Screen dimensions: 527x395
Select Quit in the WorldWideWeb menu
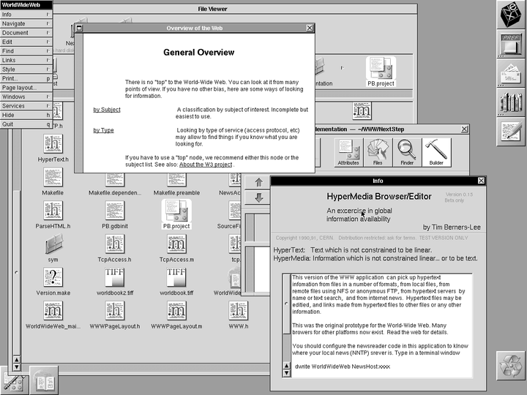[x=26, y=124]
